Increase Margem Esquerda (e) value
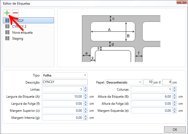 pos(174,109)
